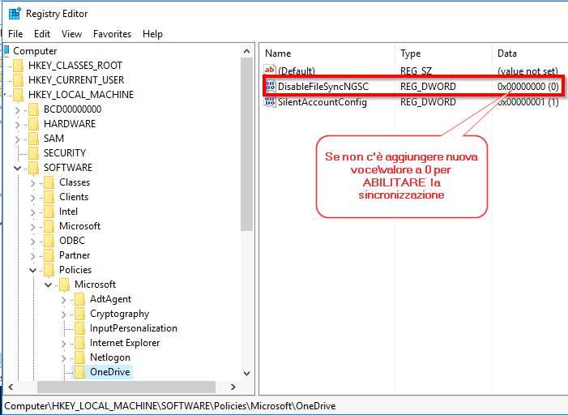Click the Cryptography folder icon
Viewport: 568px width, 415px height.
(79, 314)
